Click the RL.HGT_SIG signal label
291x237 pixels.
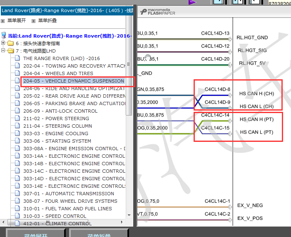click(252, 50)
